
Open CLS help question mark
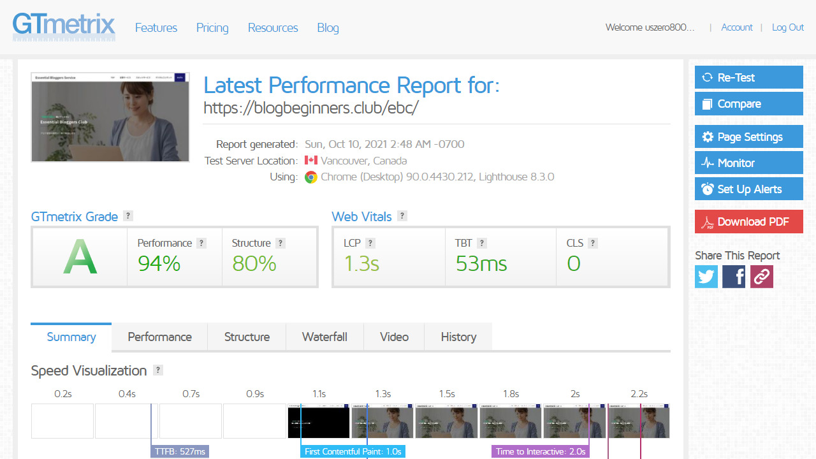coord(593,243)
